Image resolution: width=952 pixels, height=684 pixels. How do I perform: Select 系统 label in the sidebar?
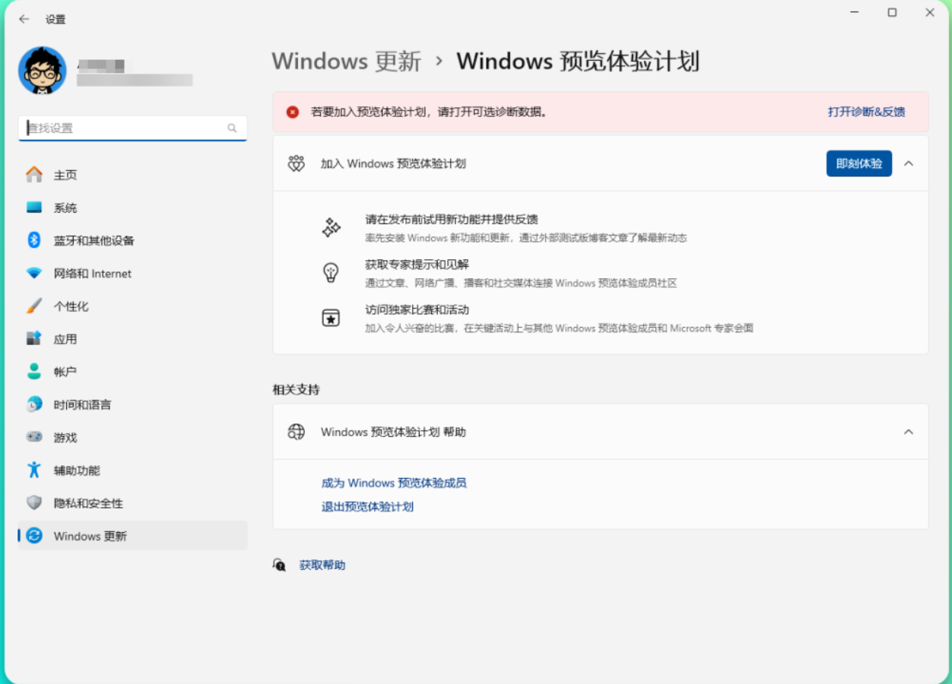65,207
